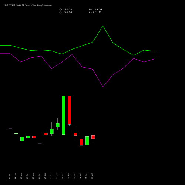185x185 pixels.
Task: Click the 02 Feb date label
Action: 68,176
